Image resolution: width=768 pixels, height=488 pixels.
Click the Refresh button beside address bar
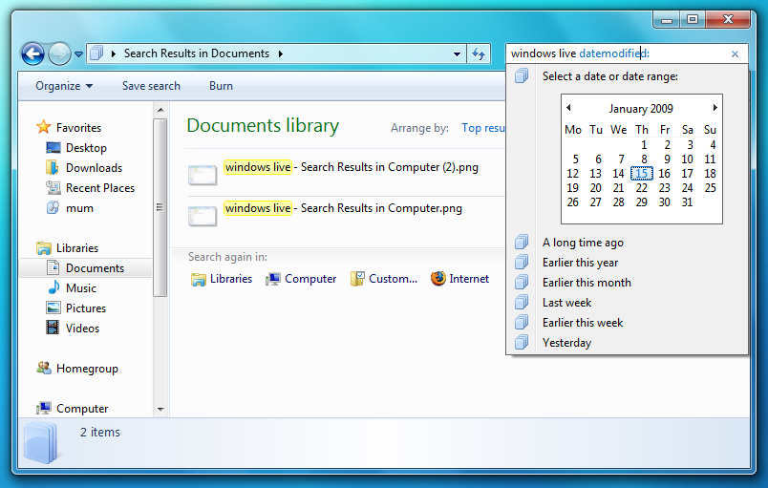pyautogui.click(x=479, y=53)
